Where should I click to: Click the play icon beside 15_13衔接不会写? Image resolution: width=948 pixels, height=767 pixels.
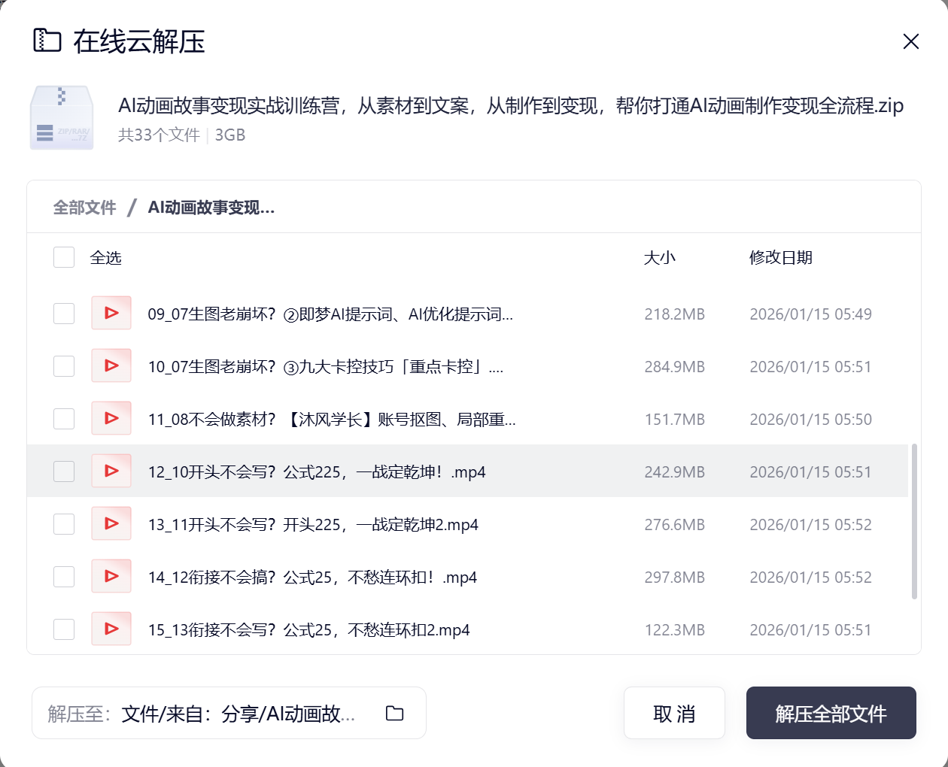(x=111, y=629)
